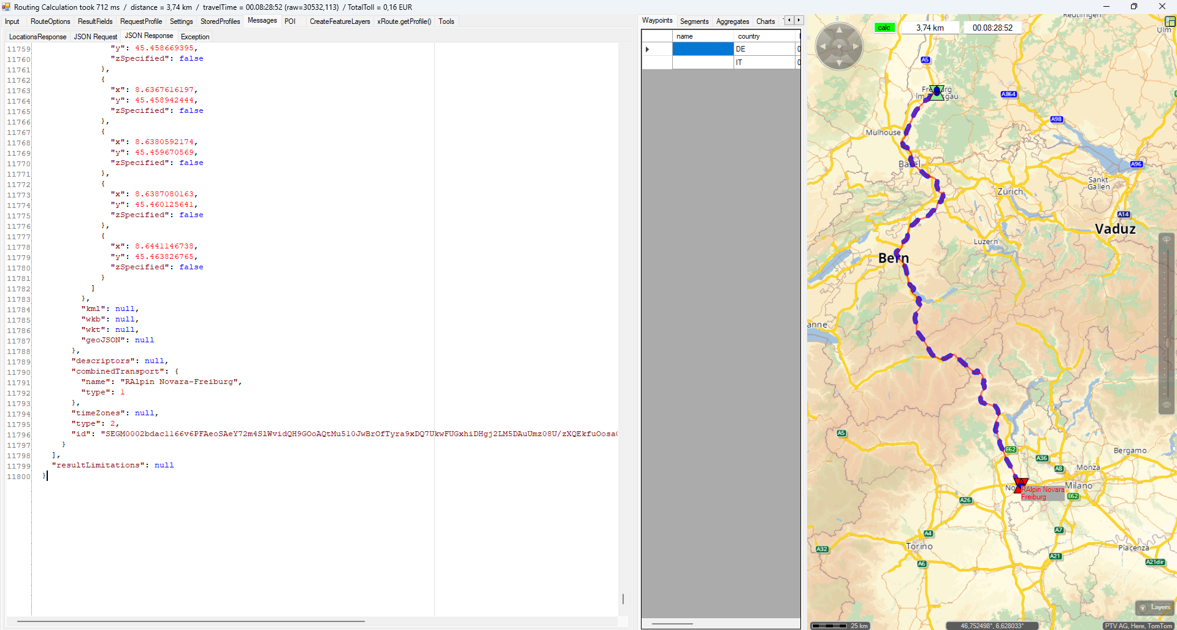Open the RouteOptions tab
This screenshot has height=630, width=1177.
pos(50,21)
